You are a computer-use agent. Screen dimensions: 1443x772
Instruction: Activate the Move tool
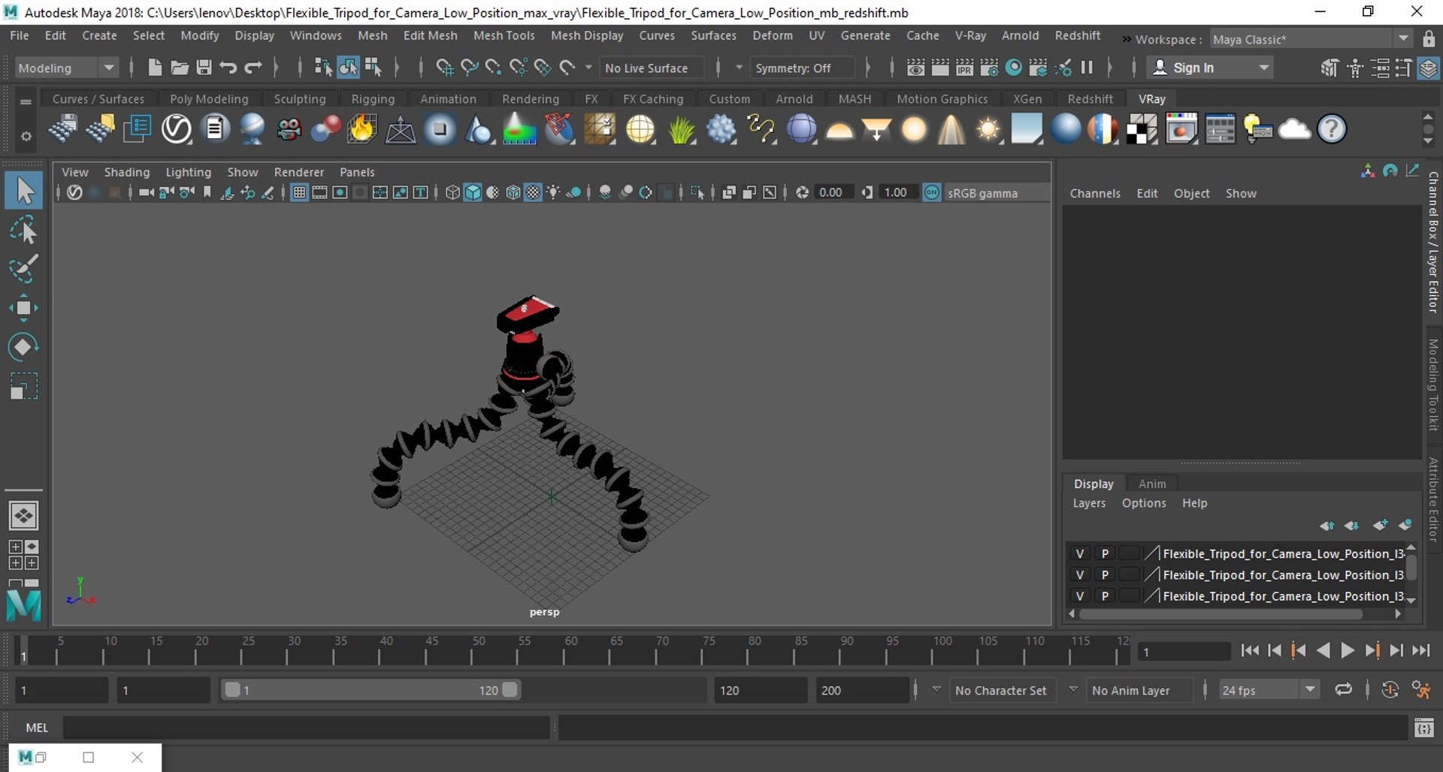(x=24, y=308)
